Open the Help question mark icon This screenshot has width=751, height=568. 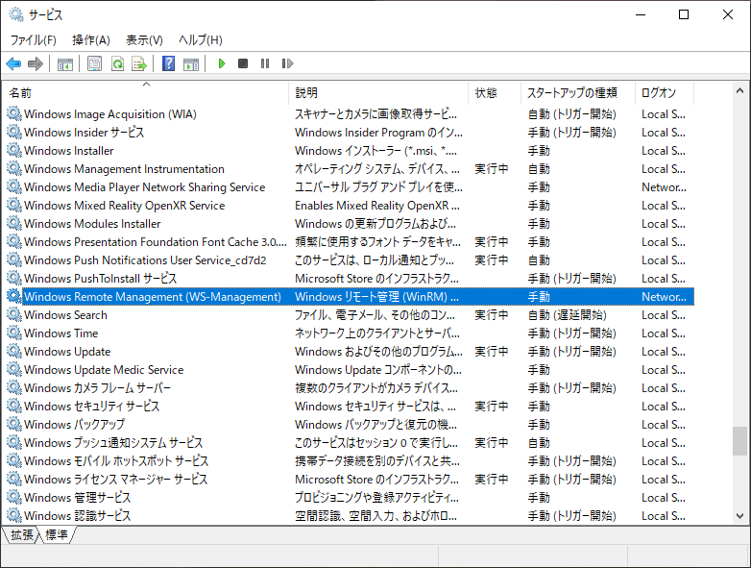pyautogui.click(x=169, y=63)
